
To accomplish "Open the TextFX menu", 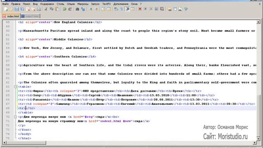I will pos(106,4).
